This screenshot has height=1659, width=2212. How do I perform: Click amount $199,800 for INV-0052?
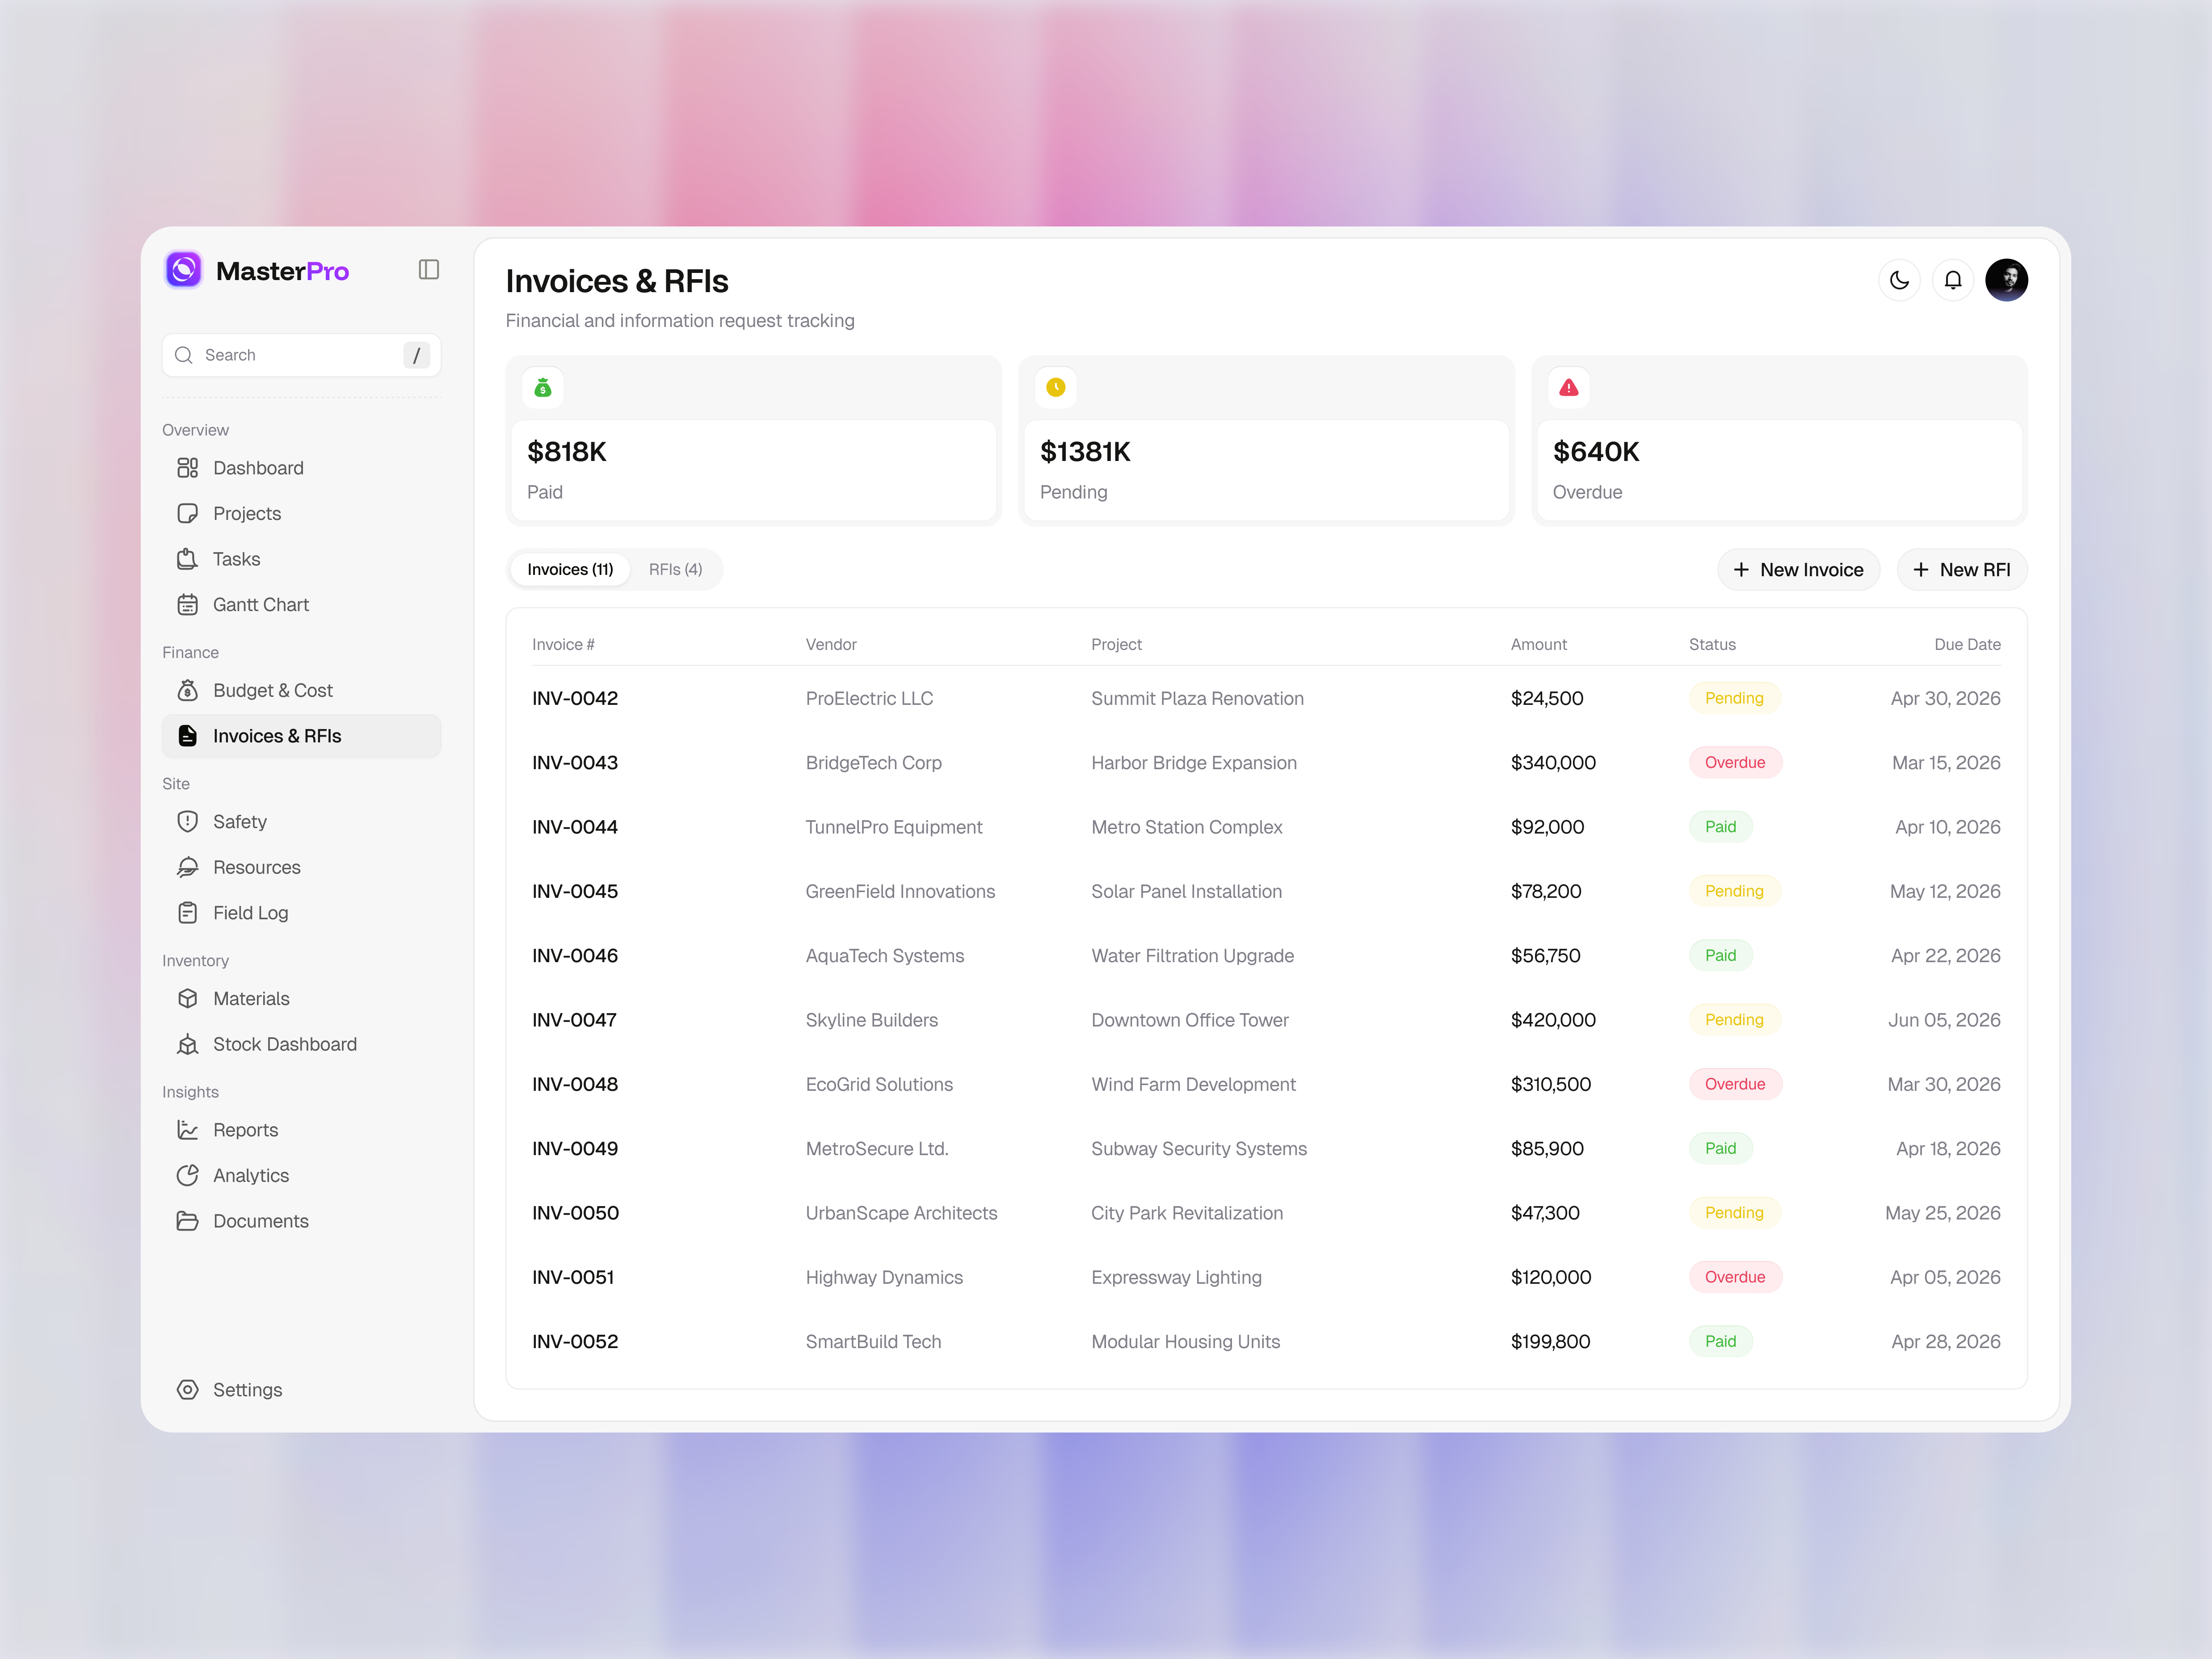(x=1550, y=1341)
